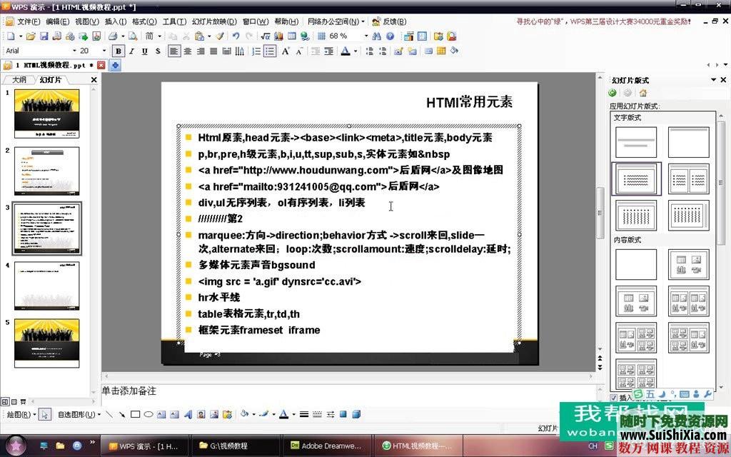731x457 pixels.
Task: Insert WordArt from drawing toolbar
Action: [x=188, y=414]
